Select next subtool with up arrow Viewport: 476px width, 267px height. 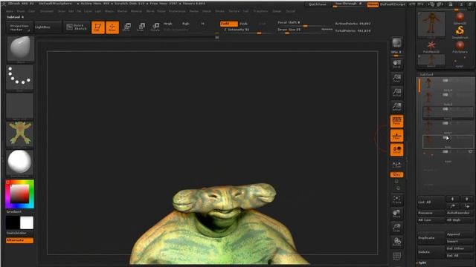pos(452,199)
